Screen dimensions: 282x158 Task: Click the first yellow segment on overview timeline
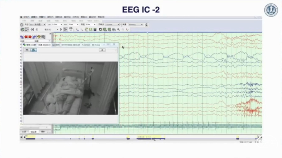[x=31, y=137]
